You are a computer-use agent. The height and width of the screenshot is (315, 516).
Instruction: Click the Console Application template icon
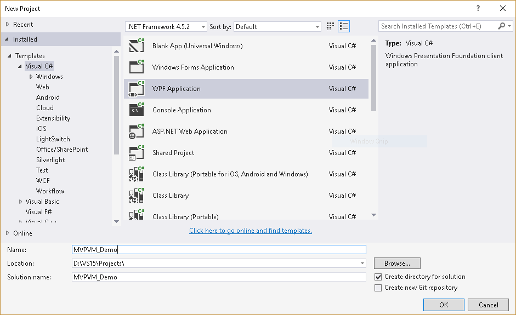[x=137, y=110]
